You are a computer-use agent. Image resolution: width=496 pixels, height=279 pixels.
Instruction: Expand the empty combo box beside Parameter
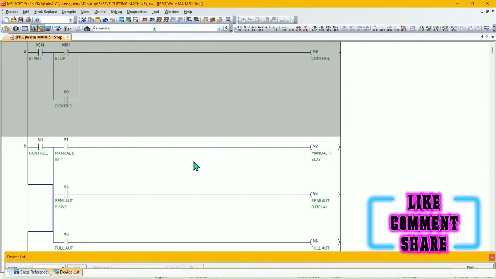pos(219,28)
